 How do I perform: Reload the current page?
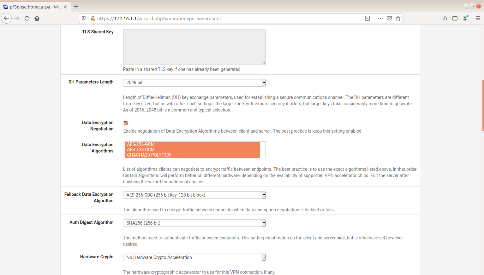point(27,18)
